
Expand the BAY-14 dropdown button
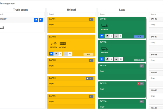(142, 66)
